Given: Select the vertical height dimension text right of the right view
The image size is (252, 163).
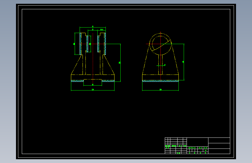Looking at the screenshot, I should 183,62.
